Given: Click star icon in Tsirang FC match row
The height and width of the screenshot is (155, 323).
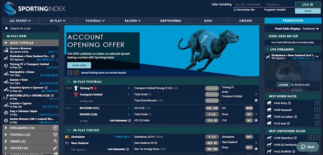Looking at the screenshot, I should (x=256, y=100).
